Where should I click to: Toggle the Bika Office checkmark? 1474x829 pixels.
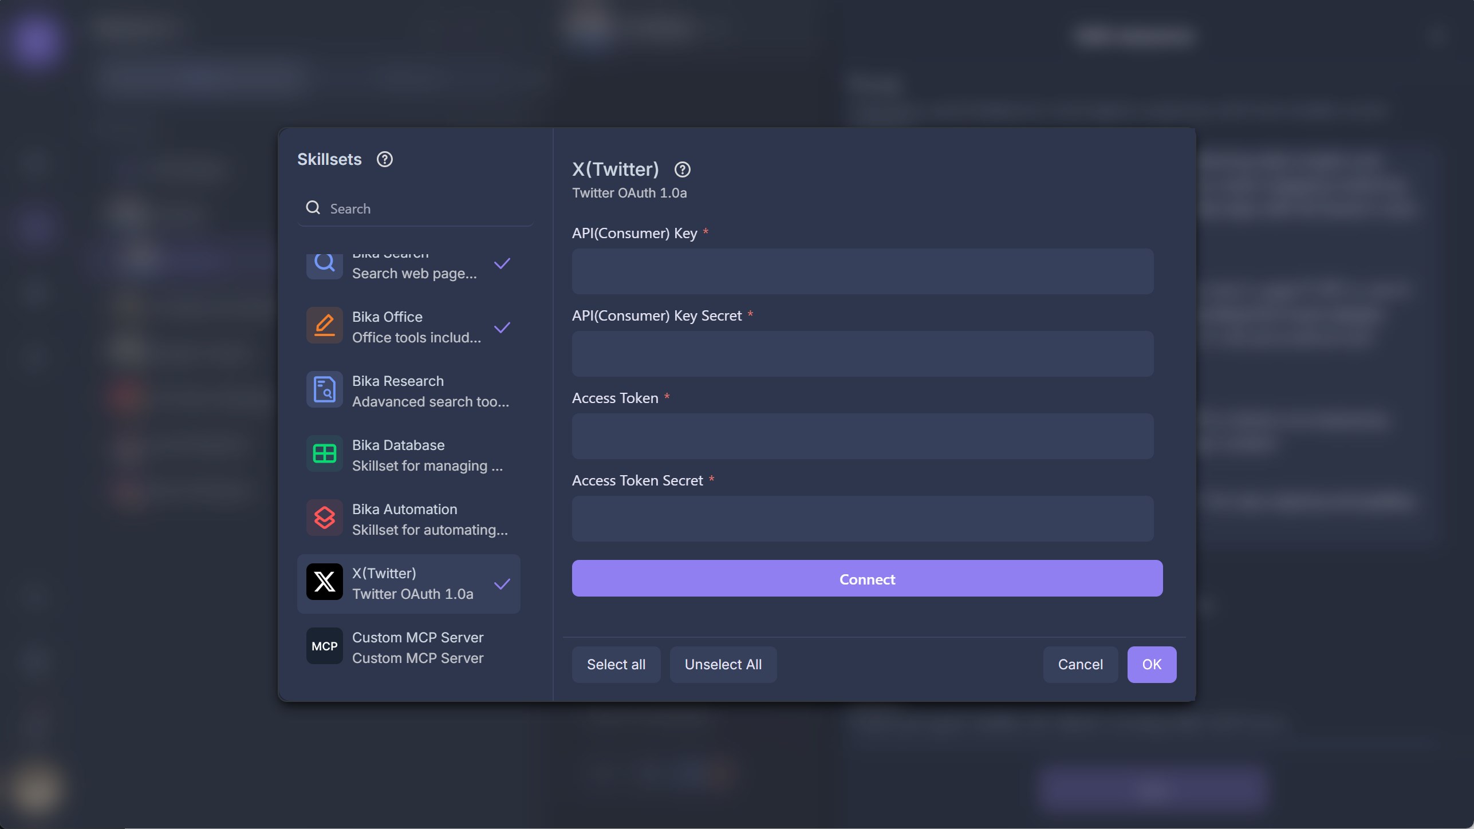click(502, 327)
